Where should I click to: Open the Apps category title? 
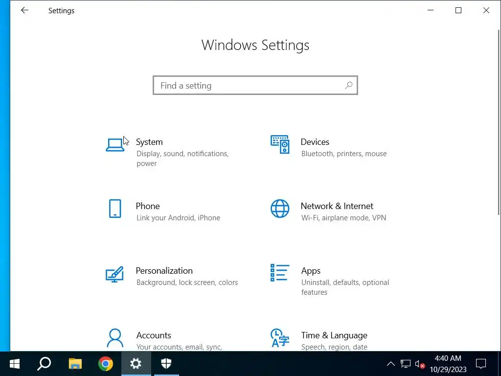click(x=311, y=271)
